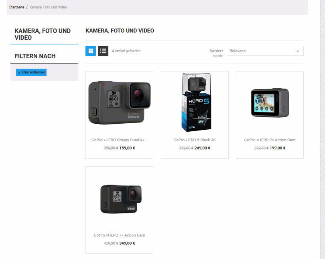
Task: Open the "GoPro »HERO 7« Action Cam" title above 199,00 €
Action: pyautogui.click(x=270, y=140)
